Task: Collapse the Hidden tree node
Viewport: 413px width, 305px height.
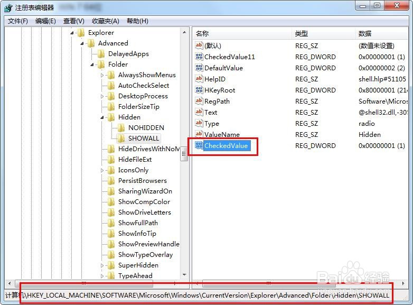Action: [102, 117]
